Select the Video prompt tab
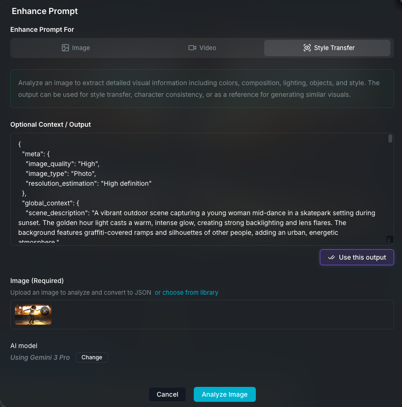402x407 pixels. pos(202,48)
